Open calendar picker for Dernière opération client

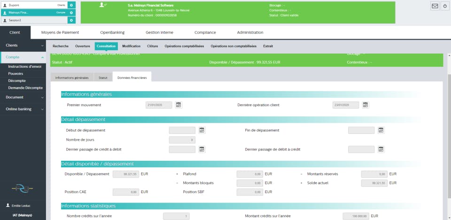(x=365, y=105)
